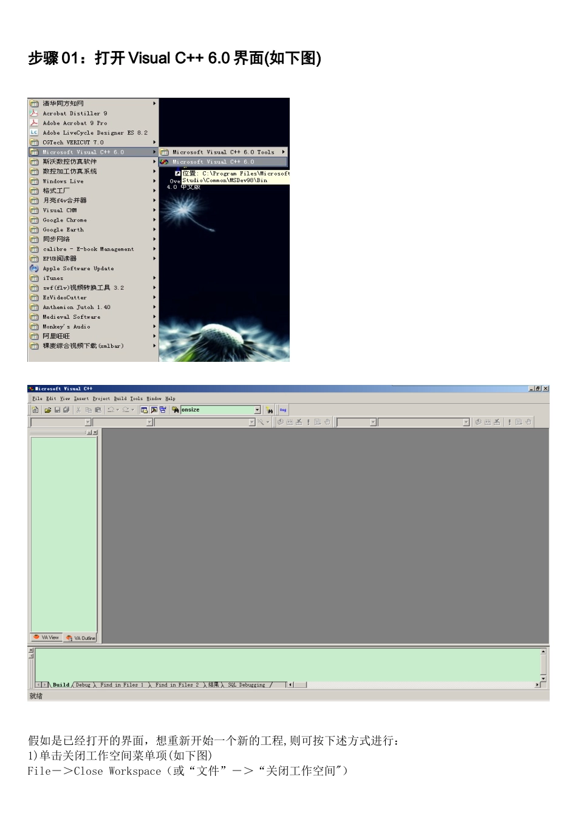Click the binoculars Search icon
The height and width of the screenshot is (816, 577).
[269, 410]
